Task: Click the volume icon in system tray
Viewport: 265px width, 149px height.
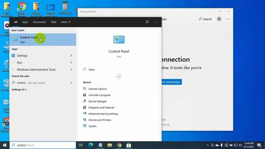Action: tap(240, 145)
